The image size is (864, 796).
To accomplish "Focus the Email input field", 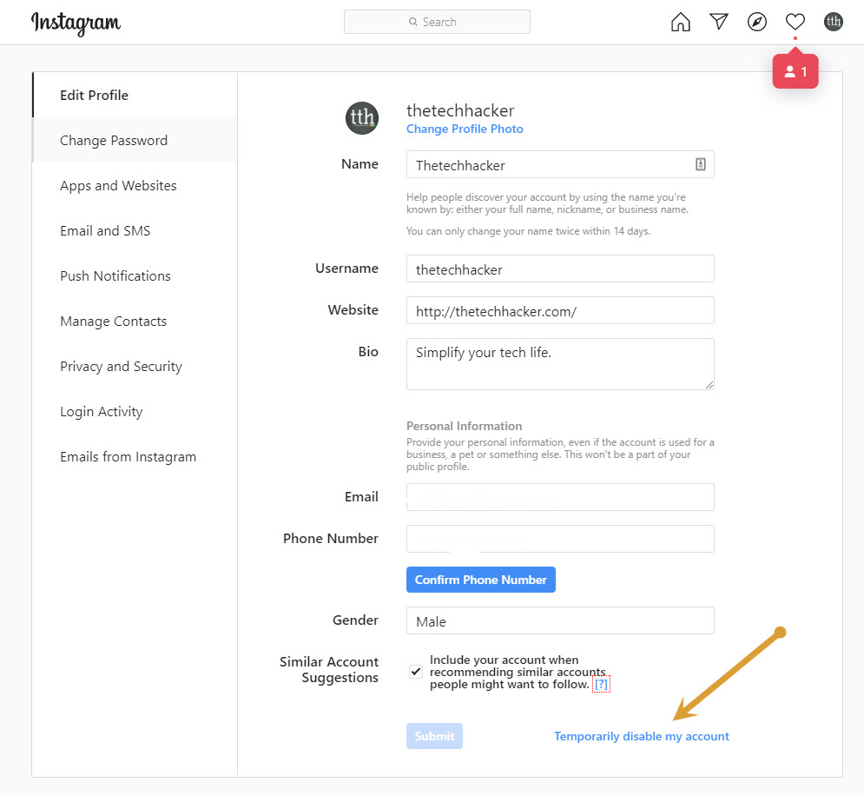I will pos(560,497).
